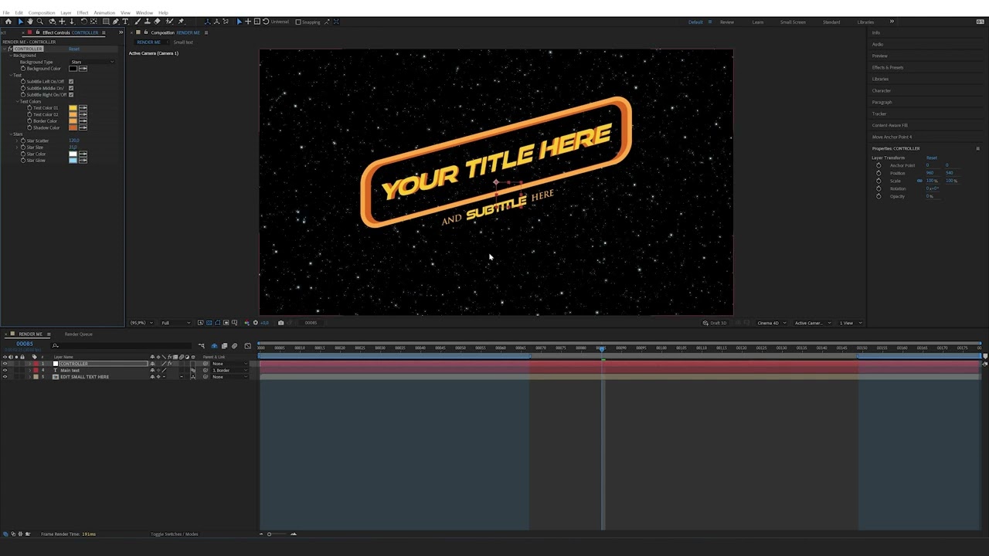989x556 pixels.
Task: Open the Full resolution dropdown
Action: tap(175, 323)
